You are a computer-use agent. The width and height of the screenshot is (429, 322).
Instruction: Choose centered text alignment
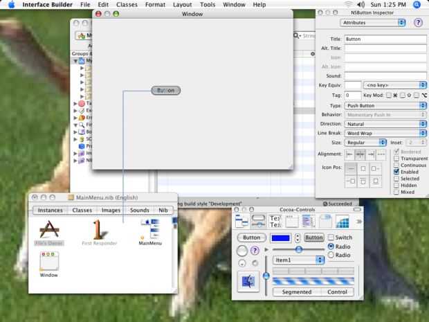tap(360, 154)
